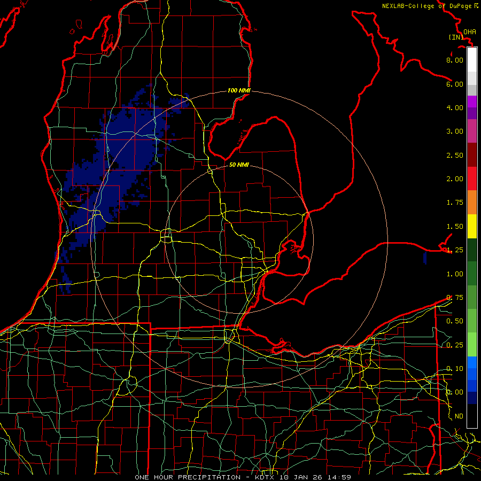
Task: Pick the pink 3.00 legend swatch
Action: pyautogui.click(x=472, y=131)
